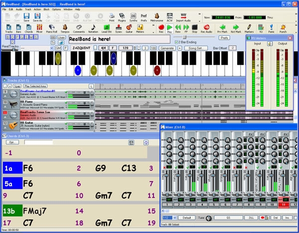Screen dimensions: 299x233
Task: Toggle red X mute on mixer channel 1
Action: (164, 168)
